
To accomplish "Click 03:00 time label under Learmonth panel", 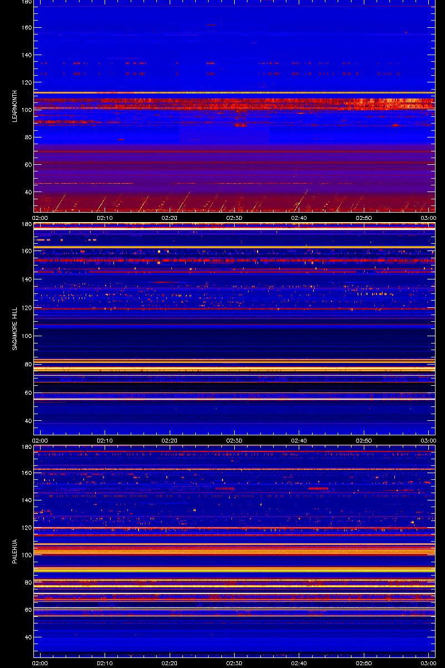I will (x=428, y=218).
